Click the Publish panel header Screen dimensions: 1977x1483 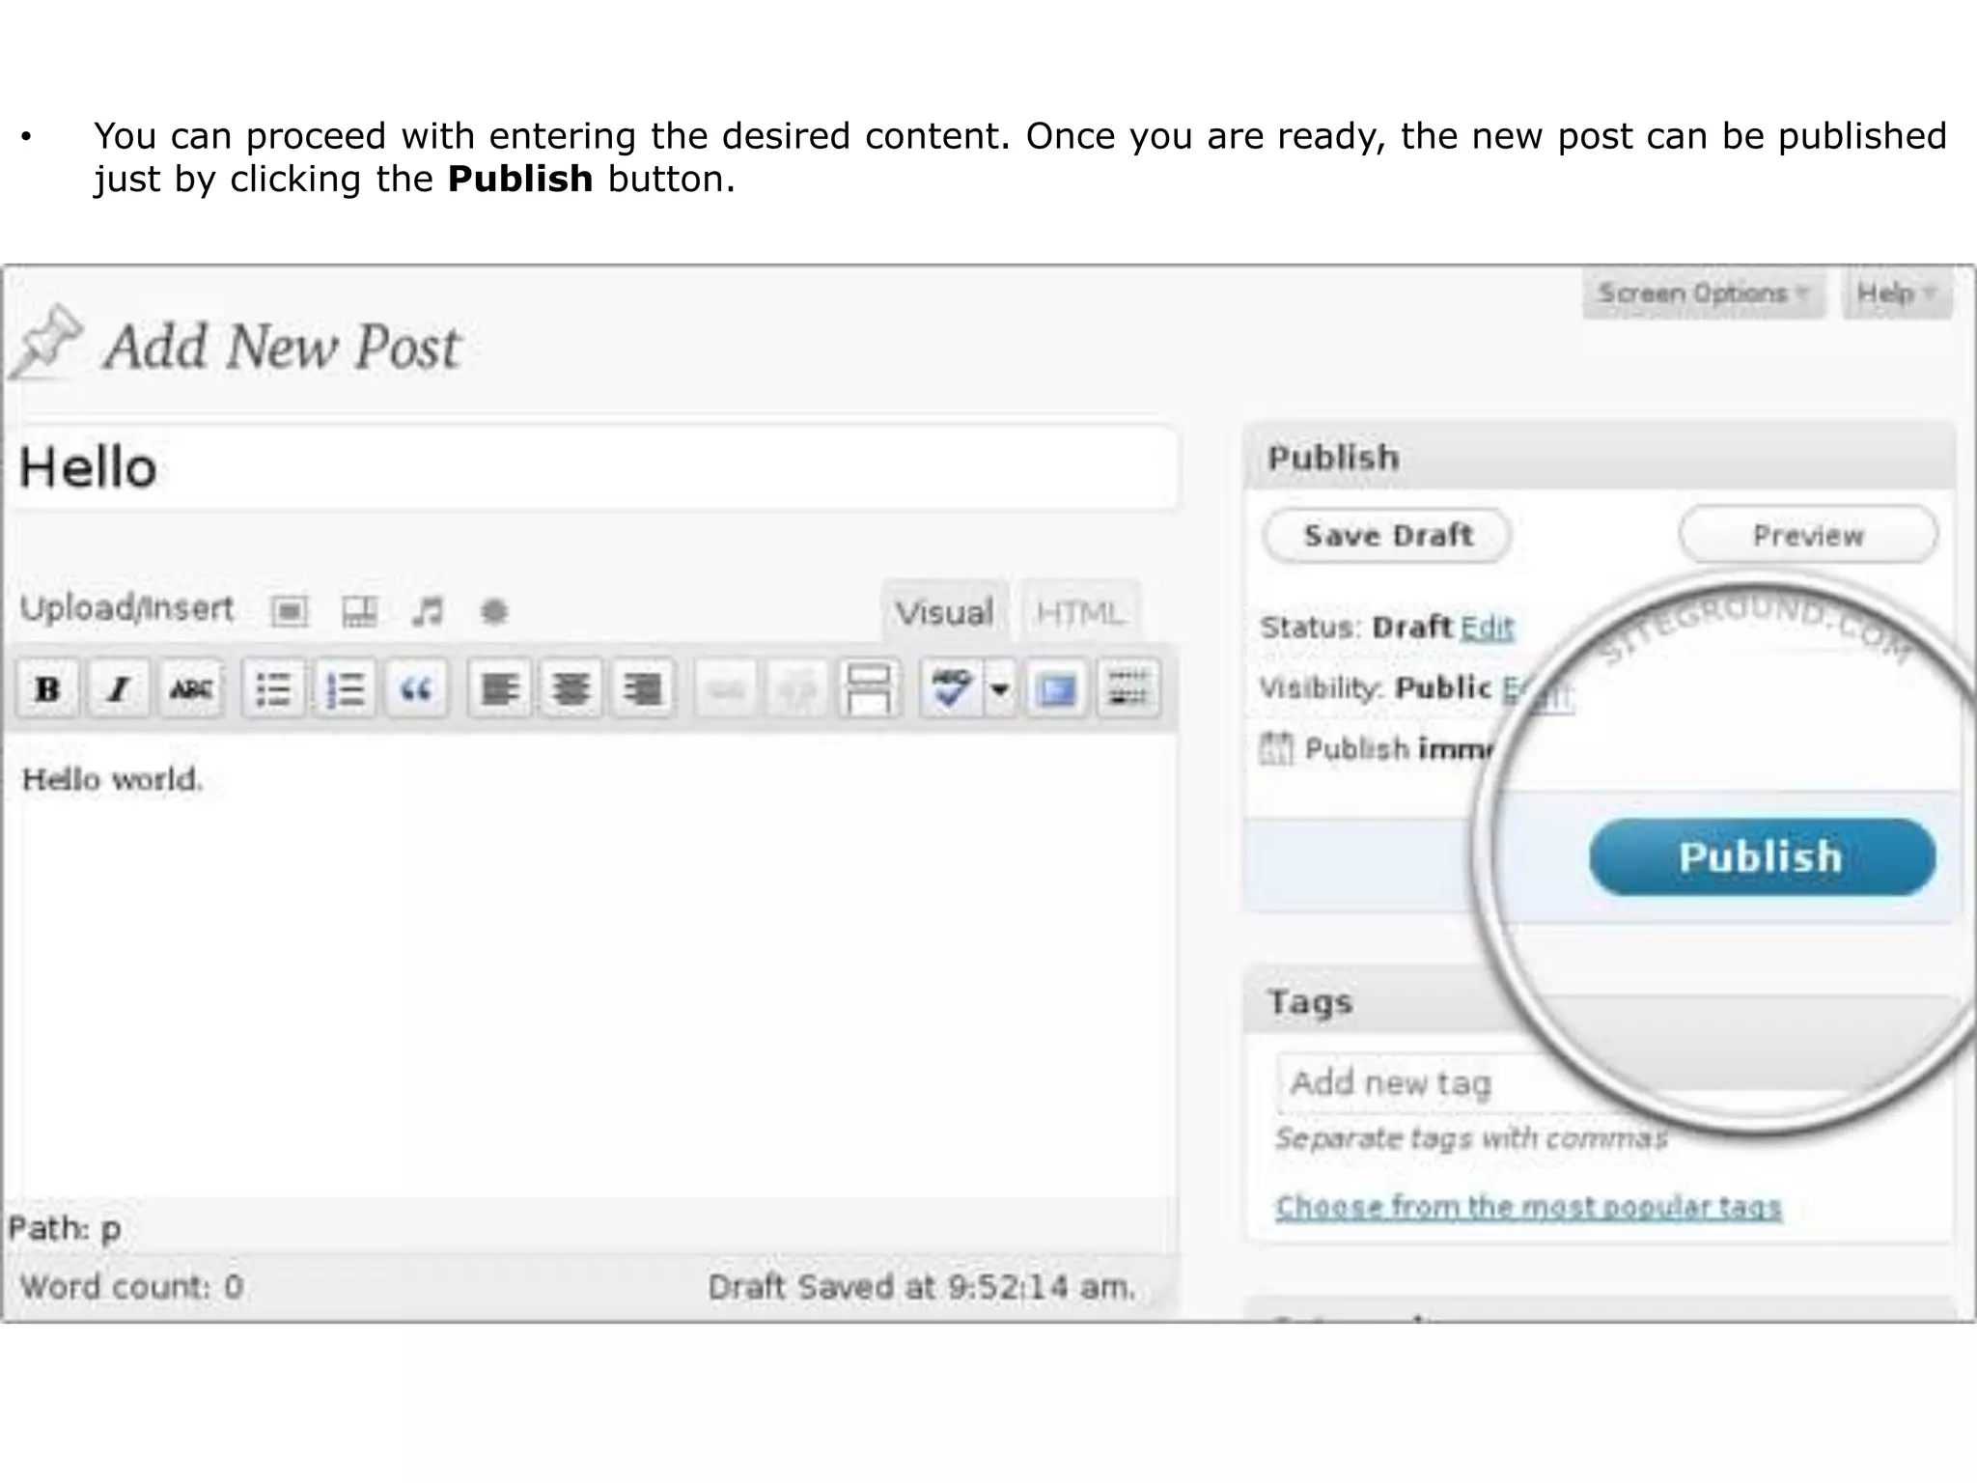pos(1600,457)
